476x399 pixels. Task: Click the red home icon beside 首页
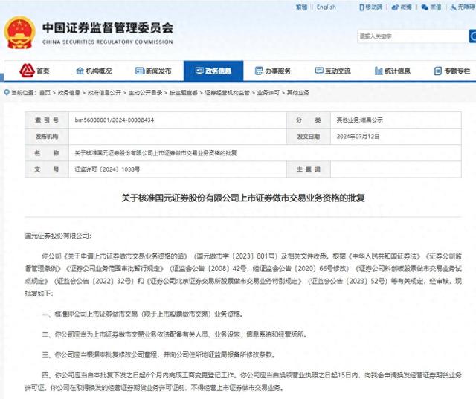[27, 71]
